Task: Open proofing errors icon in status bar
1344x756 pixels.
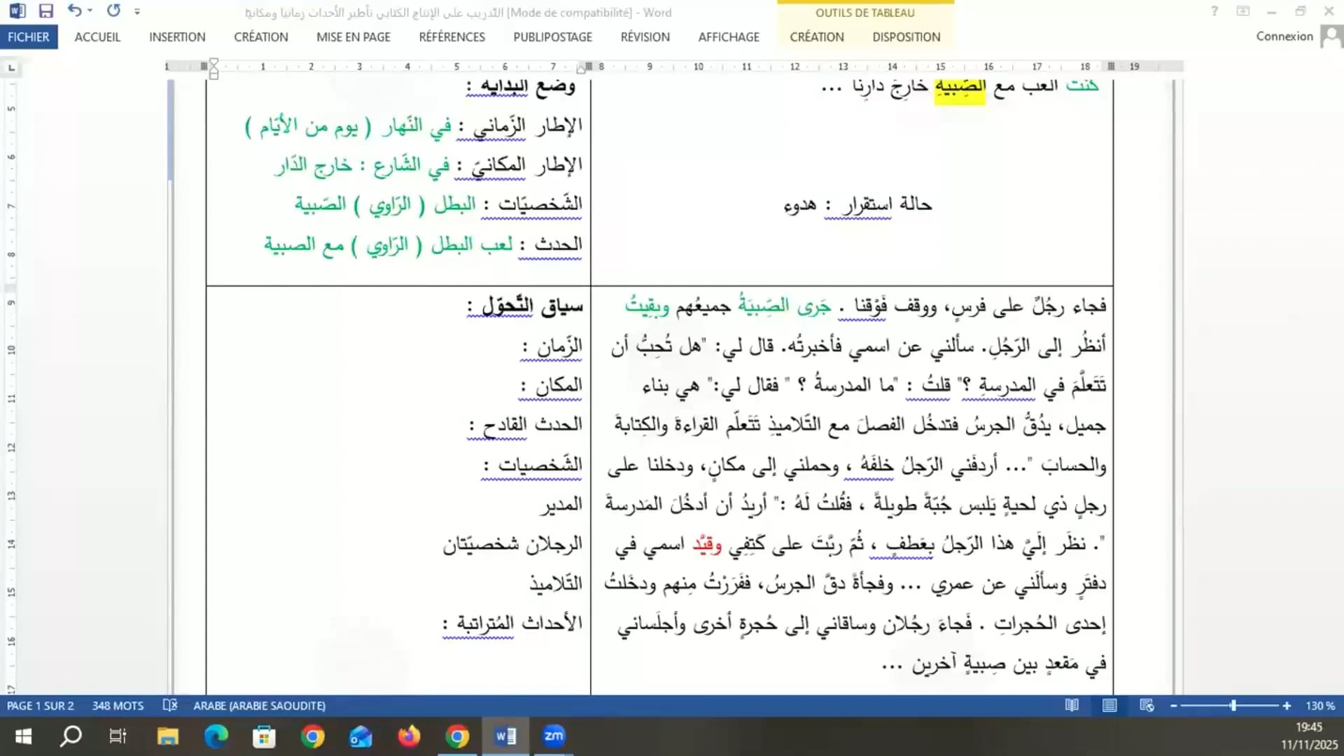Action: coord(169,706)
